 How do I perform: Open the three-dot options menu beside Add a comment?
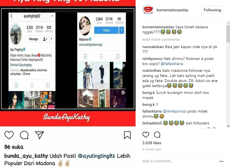(221, 161)
